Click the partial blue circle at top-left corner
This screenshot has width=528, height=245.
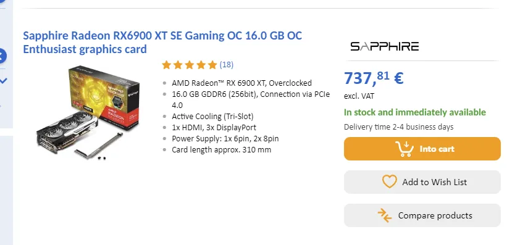click(2, 1)
